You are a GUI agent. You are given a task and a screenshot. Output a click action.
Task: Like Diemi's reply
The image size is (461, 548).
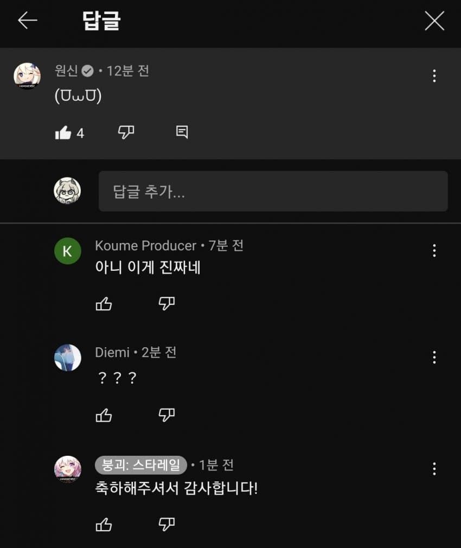(104, 416)
